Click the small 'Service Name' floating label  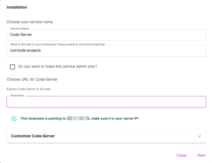19,29
